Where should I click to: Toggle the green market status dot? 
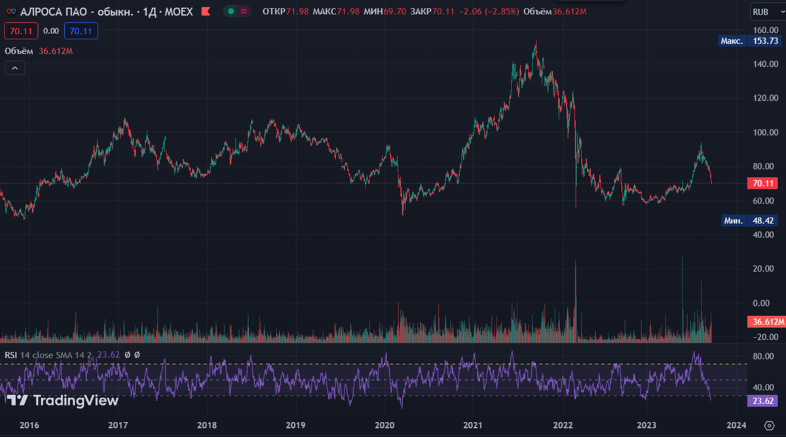tap(232, 11)
